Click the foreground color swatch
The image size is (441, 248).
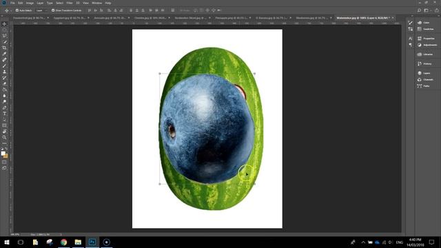click(x=3, y=153)
